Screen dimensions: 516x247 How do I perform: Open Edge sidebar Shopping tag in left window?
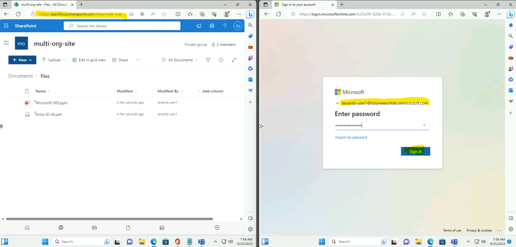pyautogui.click(x=250, y=36)
